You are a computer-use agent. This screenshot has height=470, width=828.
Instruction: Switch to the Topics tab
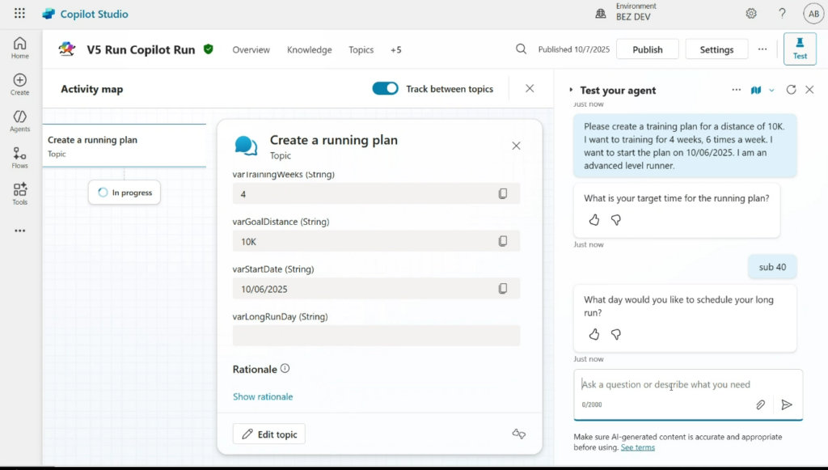click(361, 50)
